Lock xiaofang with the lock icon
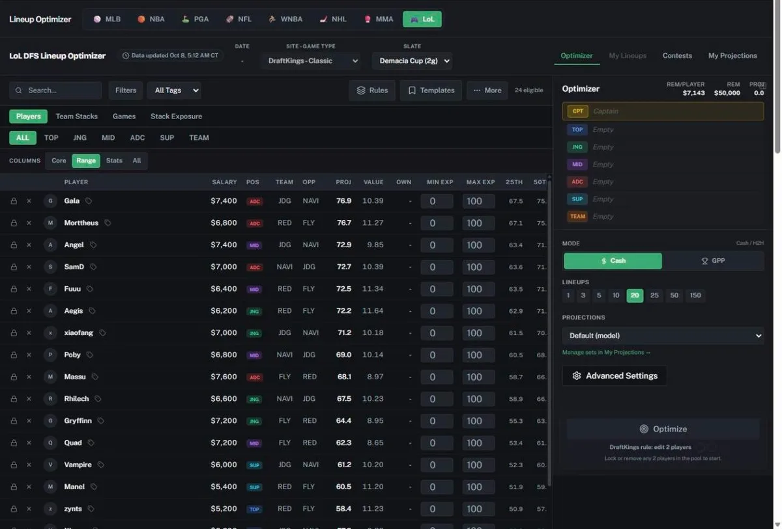This screenshot has width=782, height=529. 14,333
